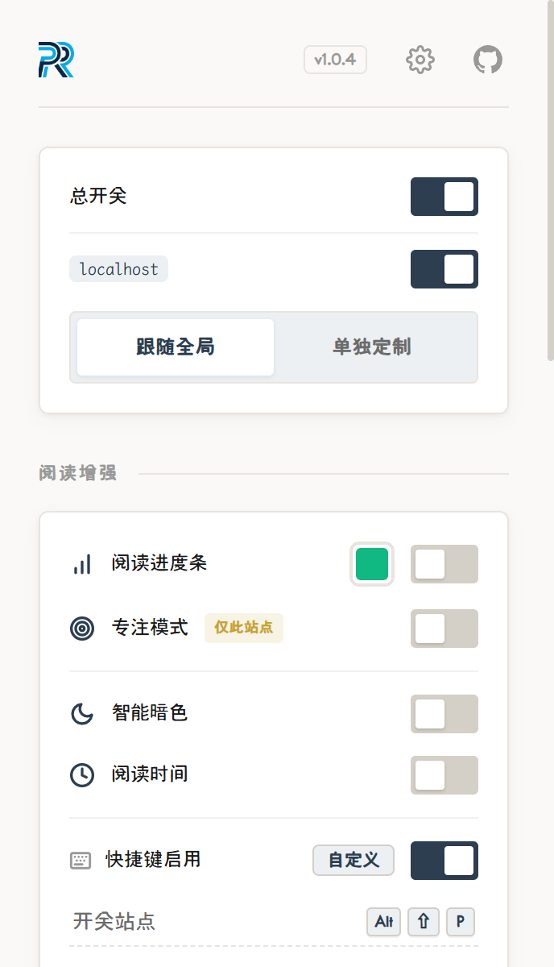Click the focus mode target icon
Screen dimensions: 554x967
coord(82,629)
